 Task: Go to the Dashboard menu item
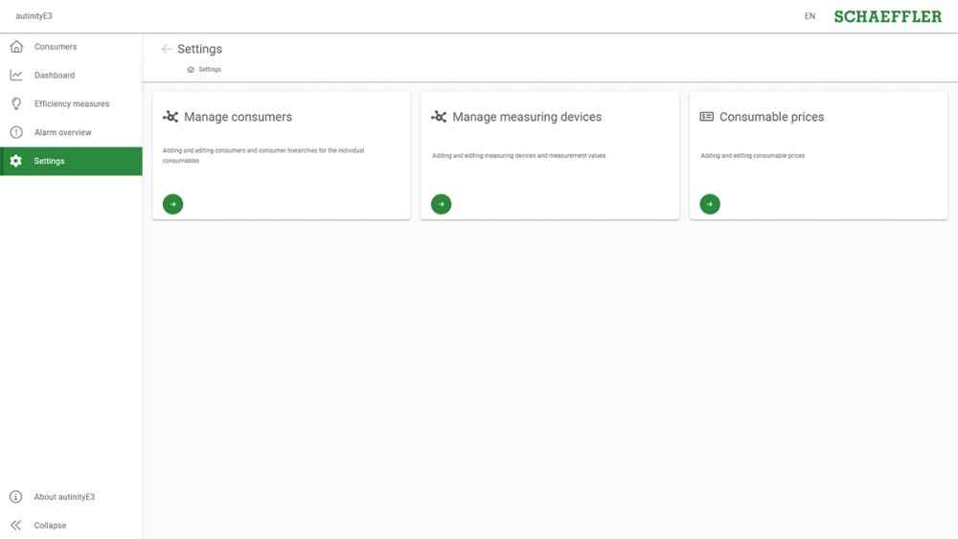pos(55,76)
